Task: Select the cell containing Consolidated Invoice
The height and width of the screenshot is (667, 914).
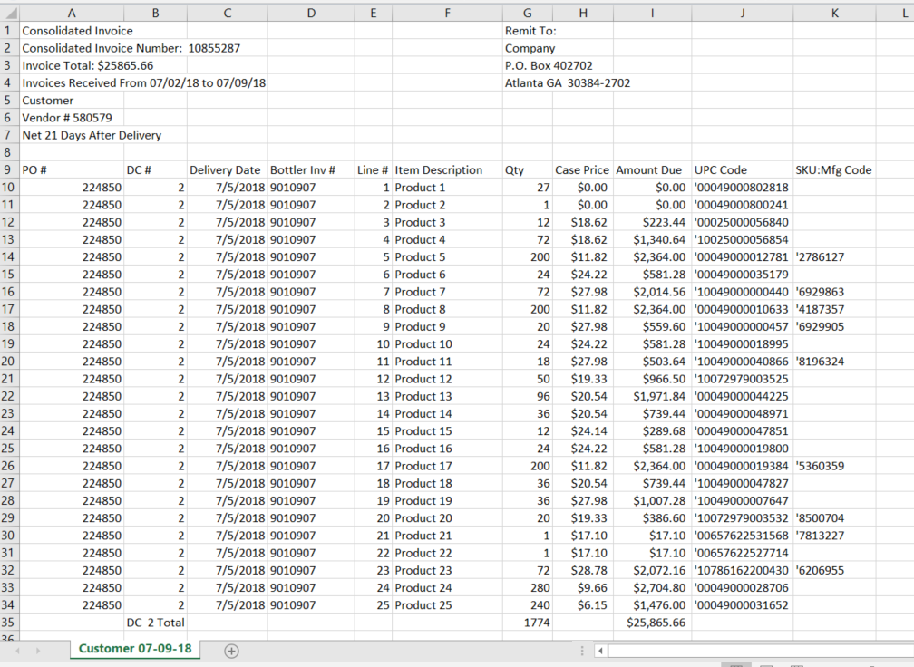Action: tap(72, 30)
